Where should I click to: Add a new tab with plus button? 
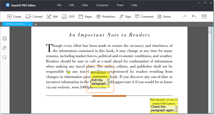[x=36, y=24]
